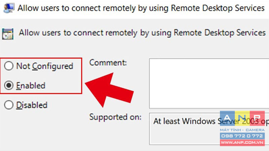Click the Supported on text field

(209, 129)
